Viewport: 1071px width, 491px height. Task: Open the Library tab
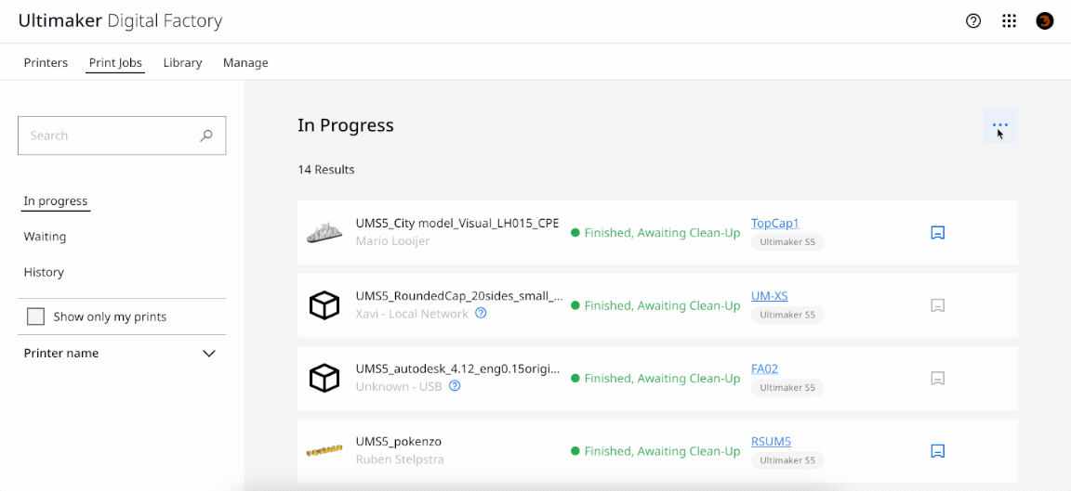pyautogui.click(x=182, y=63)
